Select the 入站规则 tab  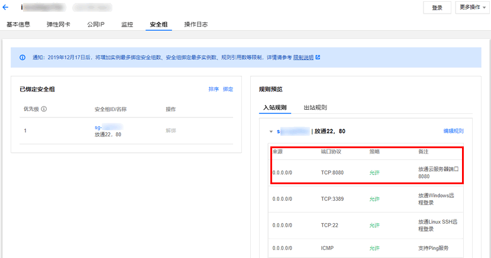275,107
